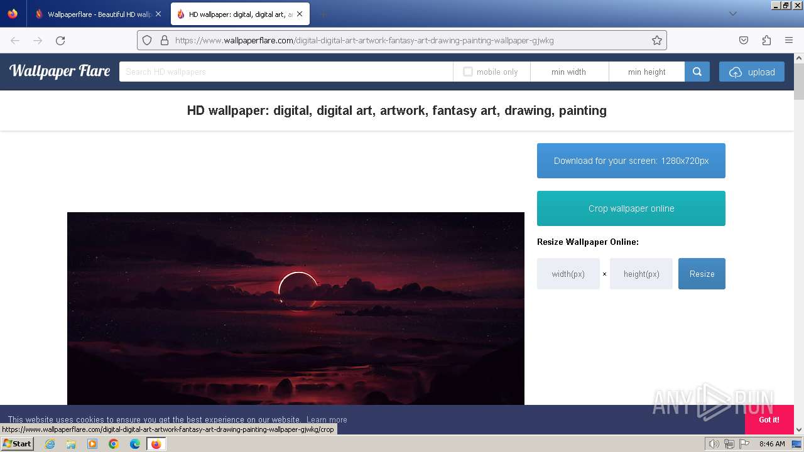Image resolution: width=804 pixels, height=452 pixels.
Task: Open a new browser tab
Action: (x=323, y=14)
